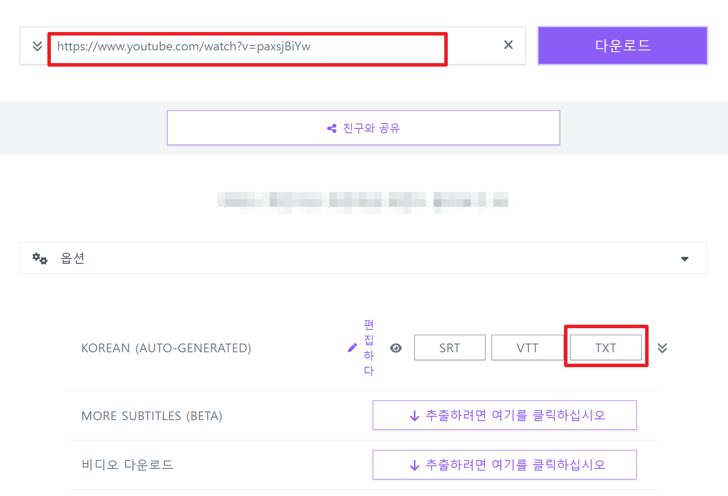This screenshot has height=496, width=728.
Task: Click the download arrow icon for MORE SUBTITLES
Action: [414, 415]
